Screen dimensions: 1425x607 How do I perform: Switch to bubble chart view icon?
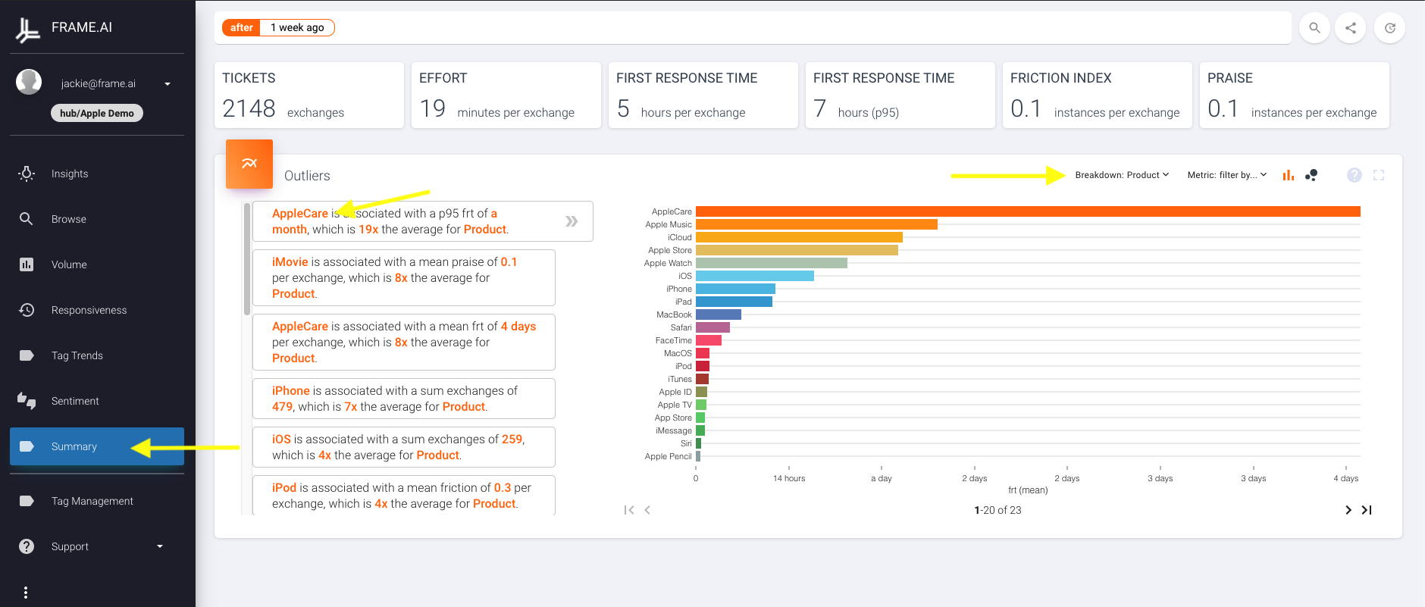[1311, 175]
